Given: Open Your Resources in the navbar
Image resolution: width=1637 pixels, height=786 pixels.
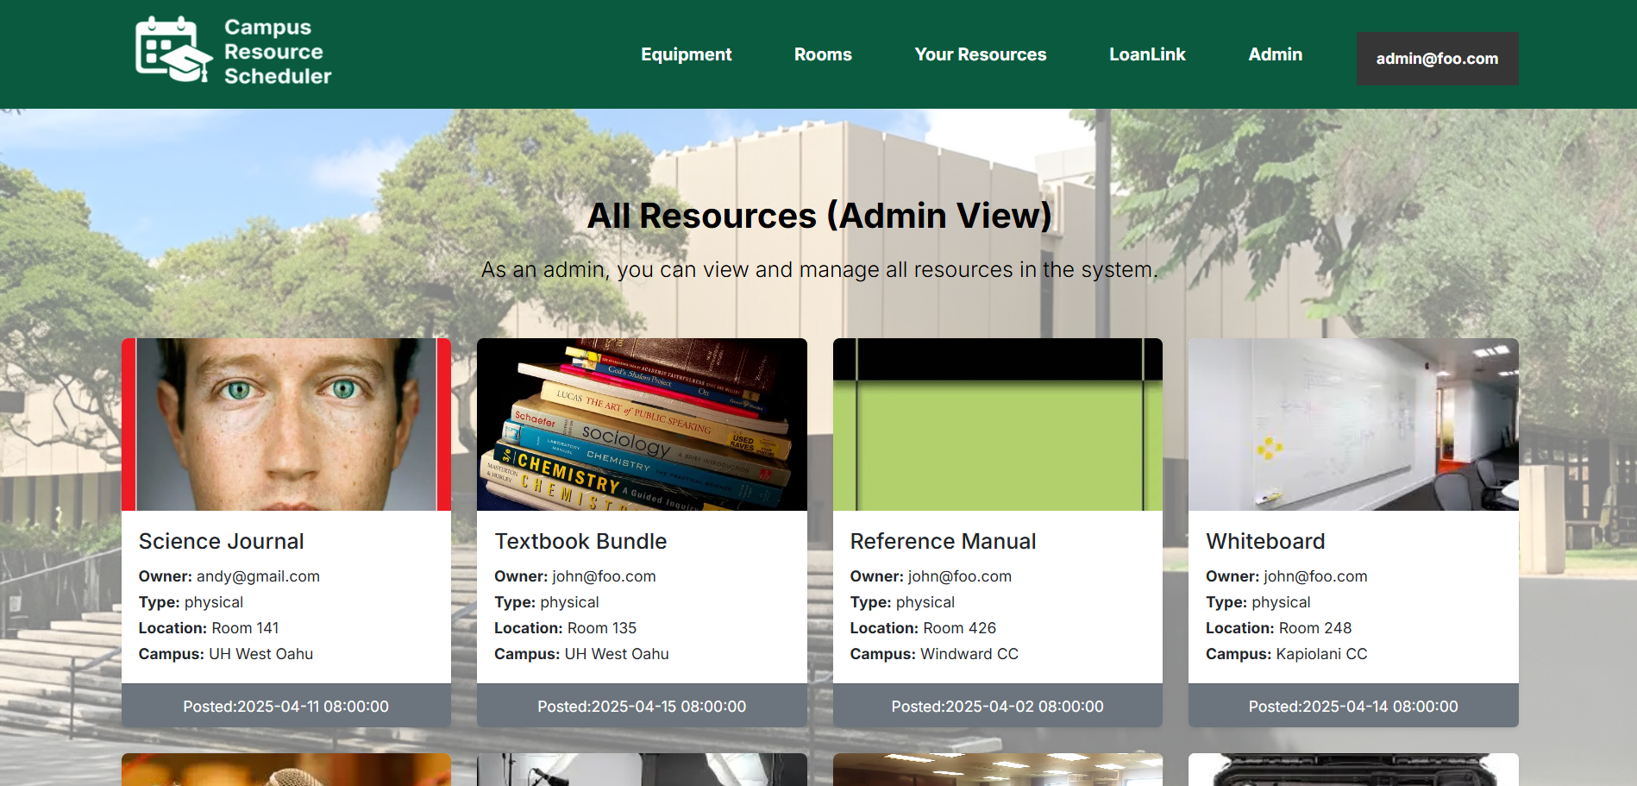Looking at the screenshot, I should point(980,54).
